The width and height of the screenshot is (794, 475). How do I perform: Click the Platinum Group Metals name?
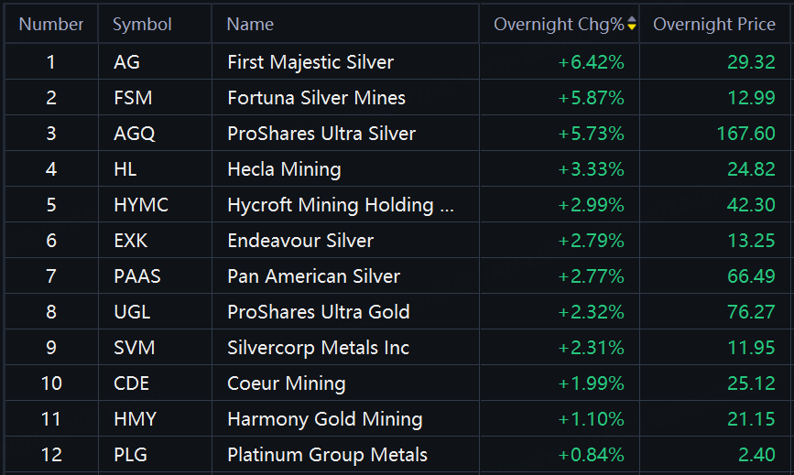tap(327, 455)
